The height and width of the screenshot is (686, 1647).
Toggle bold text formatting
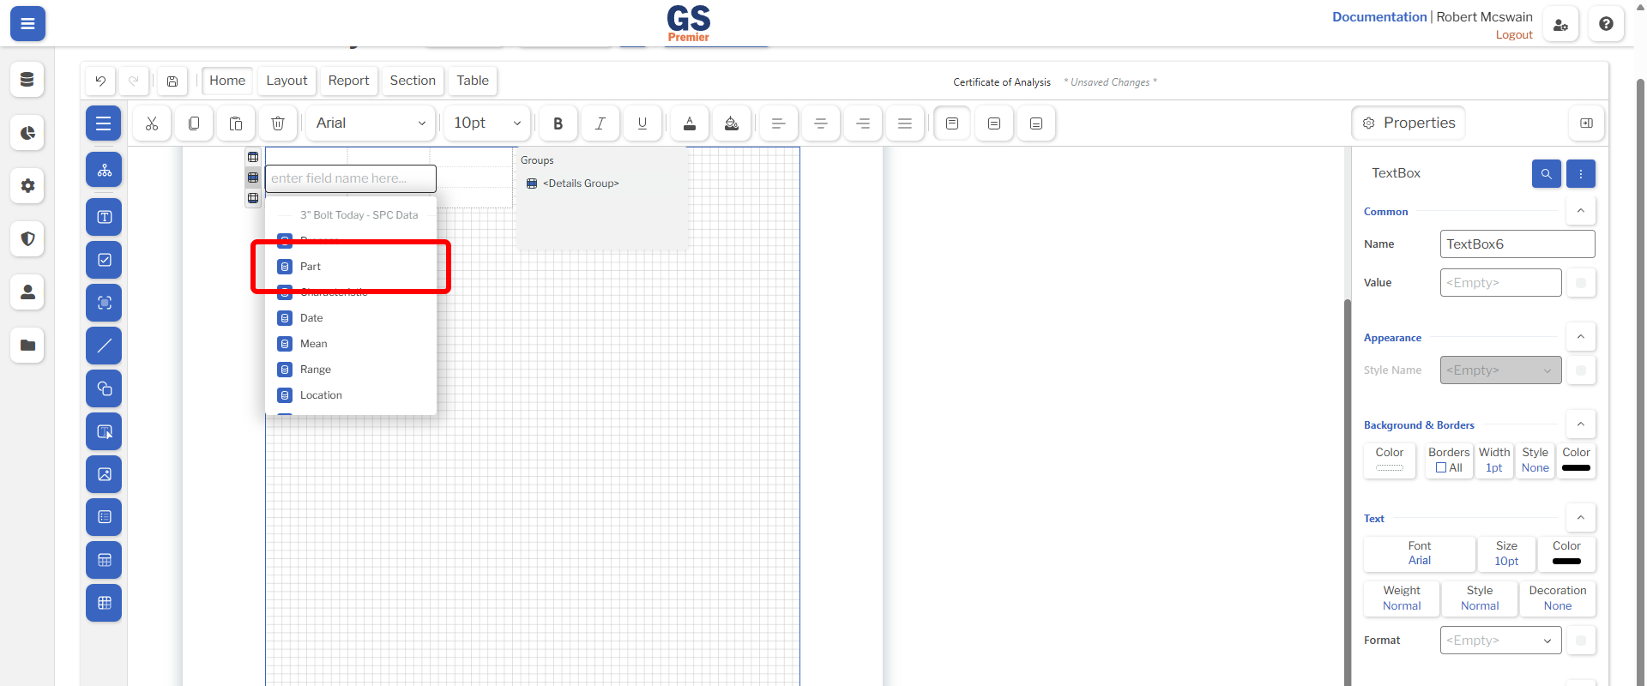558,123
